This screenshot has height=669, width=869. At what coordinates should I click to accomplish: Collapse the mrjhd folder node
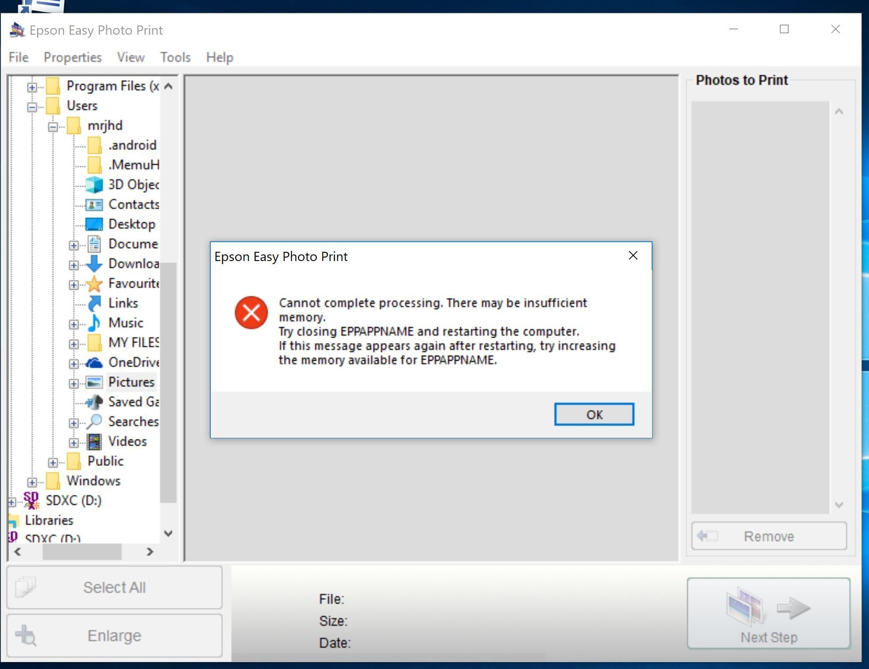(x=53, y=127)
